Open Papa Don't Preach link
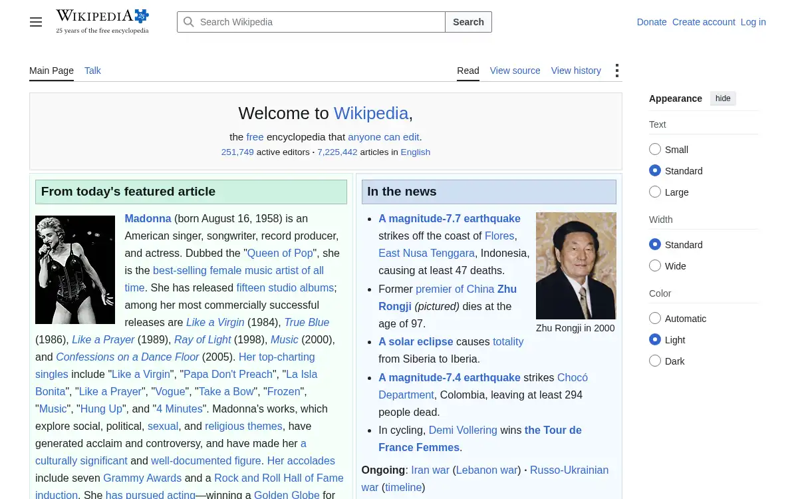798x499 pixels. click(228, 374)
